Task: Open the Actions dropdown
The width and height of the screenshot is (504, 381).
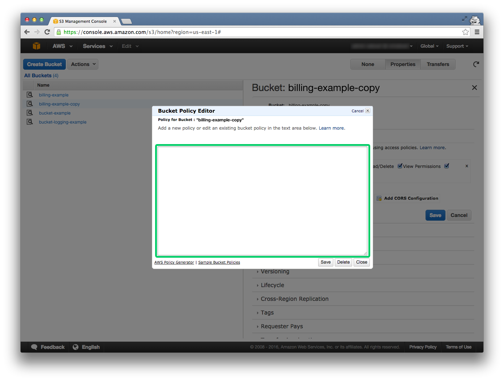Action: [83, 64]
